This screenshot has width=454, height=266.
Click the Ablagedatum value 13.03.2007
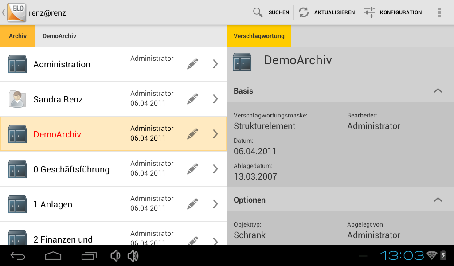click(255, 176)
